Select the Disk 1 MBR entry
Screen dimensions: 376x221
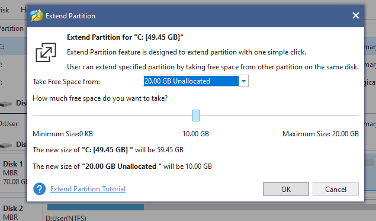[14, 173]
